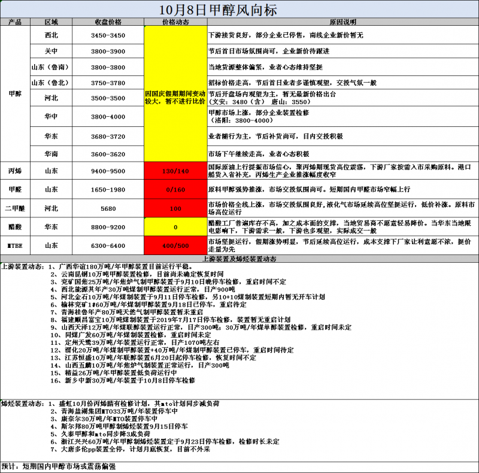Viewport: 479px width, 473px height.
Task: Click the 山东（鲁北） region cell
Action: point(51,83)
